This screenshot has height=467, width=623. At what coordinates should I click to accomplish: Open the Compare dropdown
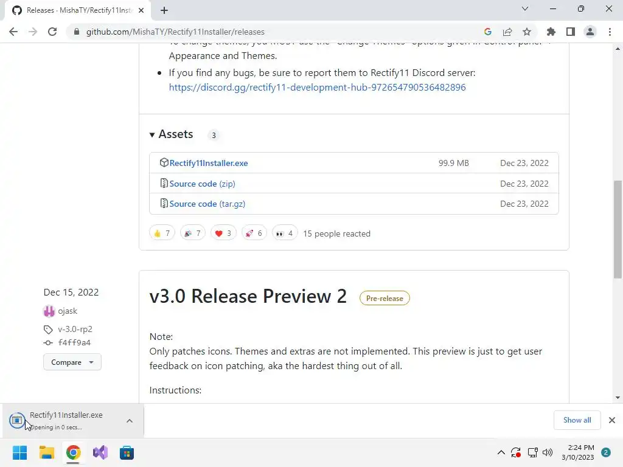[72, 362]
